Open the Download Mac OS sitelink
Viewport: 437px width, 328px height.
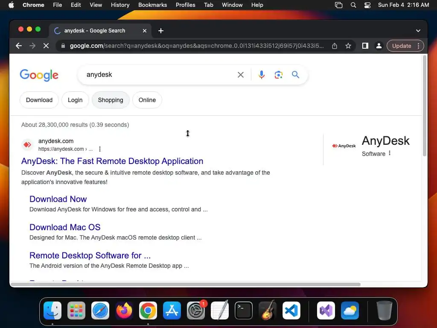pyautogui.click(x=65, y=227)
